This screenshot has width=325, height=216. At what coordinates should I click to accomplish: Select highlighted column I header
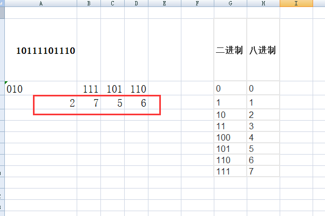(296, 3)
